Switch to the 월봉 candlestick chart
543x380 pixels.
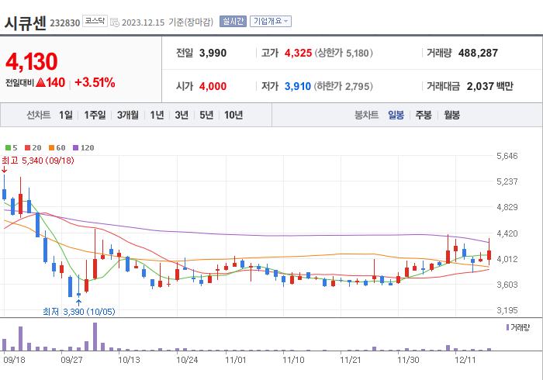click(452, 115)
